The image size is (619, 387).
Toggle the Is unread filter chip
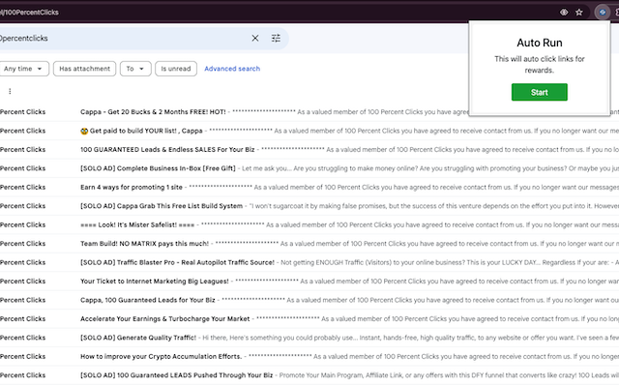[x=176, y=69]
